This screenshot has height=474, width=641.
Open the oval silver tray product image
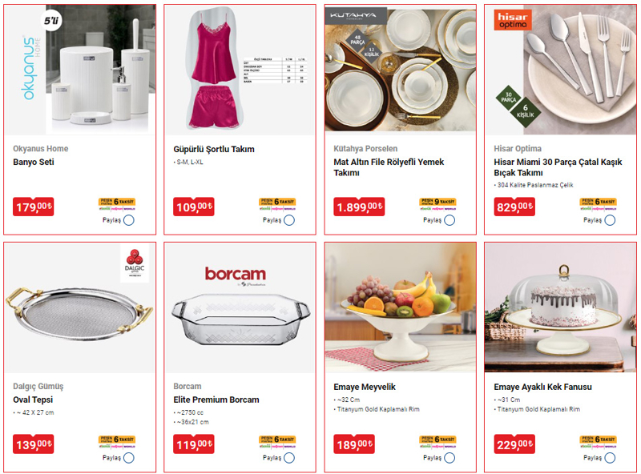[x=79, y=307]
